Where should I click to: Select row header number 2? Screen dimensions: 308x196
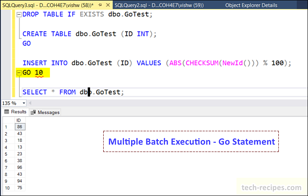[x=9, y=134]
